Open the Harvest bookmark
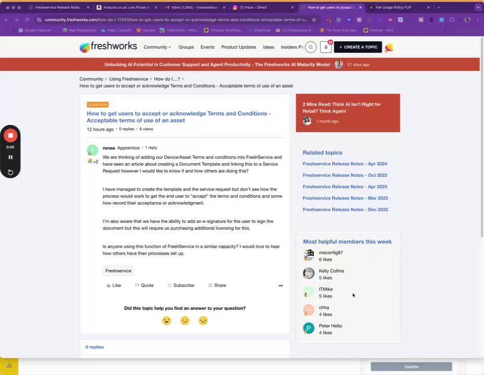The width and height of the screenshot is (484, 375). click(x=146, y=30)
